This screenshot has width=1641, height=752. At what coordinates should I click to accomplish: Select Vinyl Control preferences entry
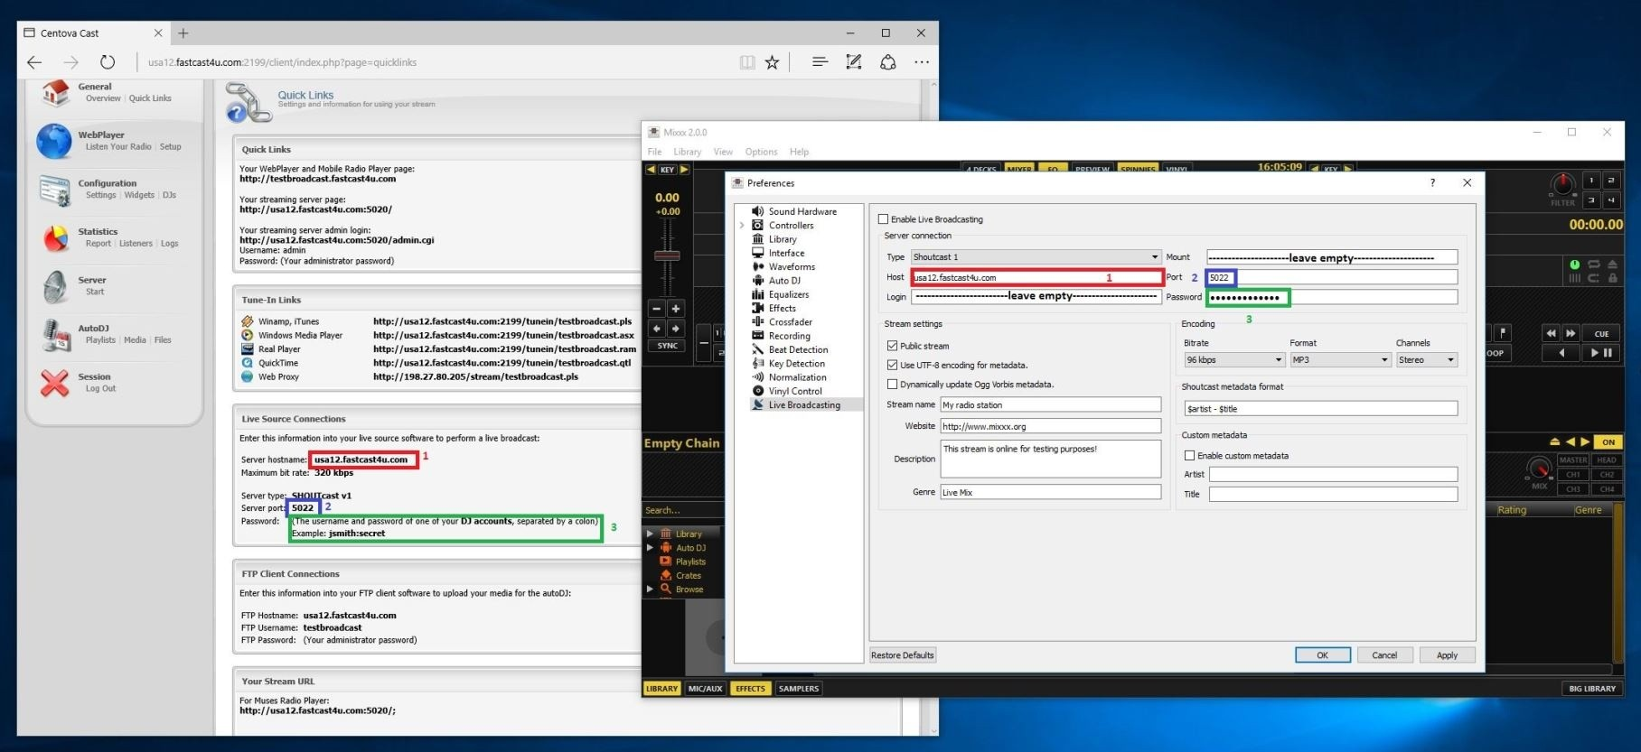795,391
